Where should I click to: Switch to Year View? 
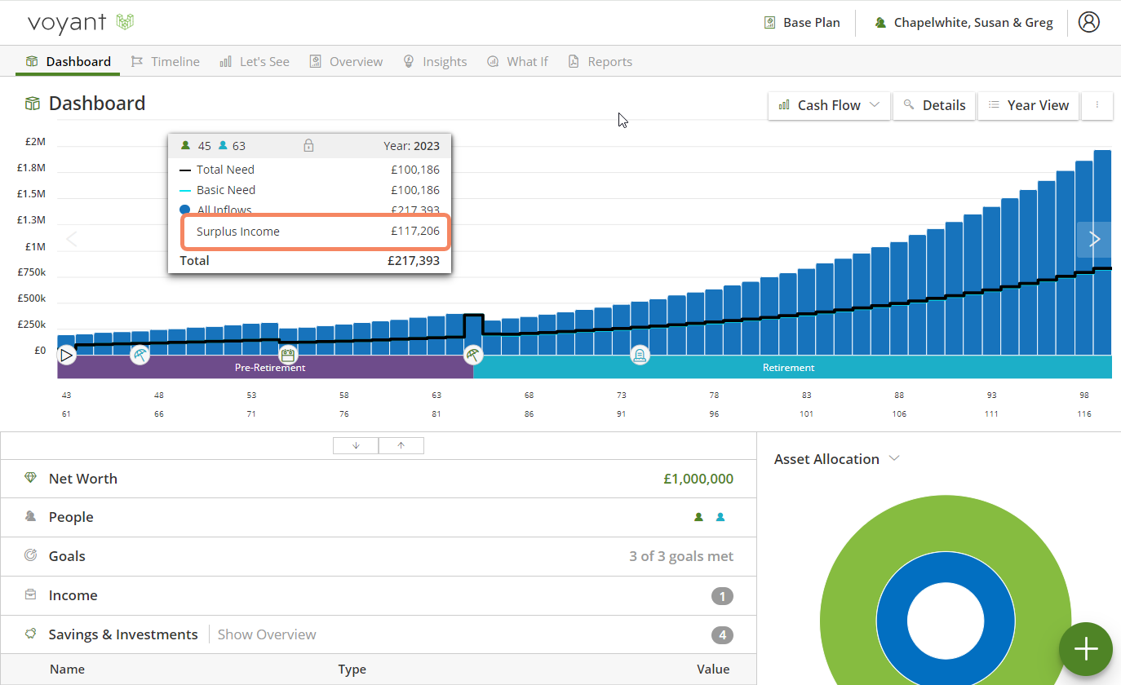[x=1028, y=105]
